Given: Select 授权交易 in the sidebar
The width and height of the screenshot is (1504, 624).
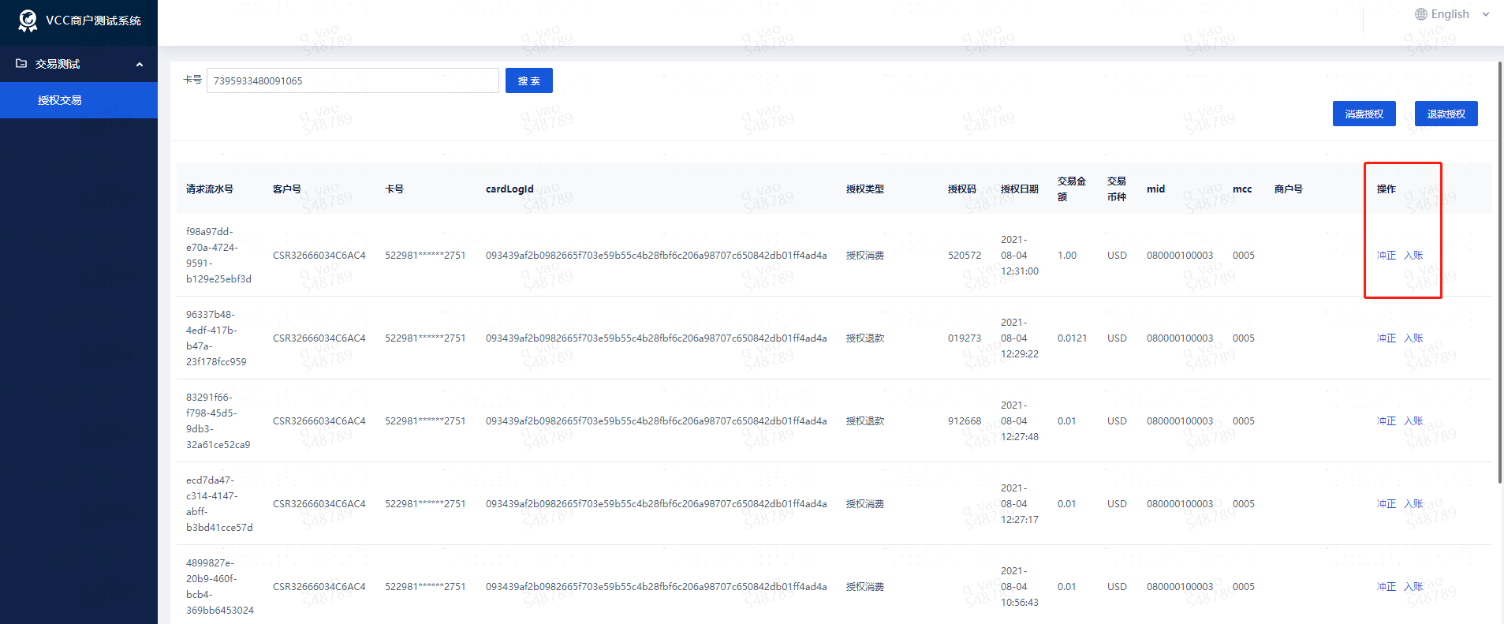Looking at the screenshot, I should click(60, 100).
